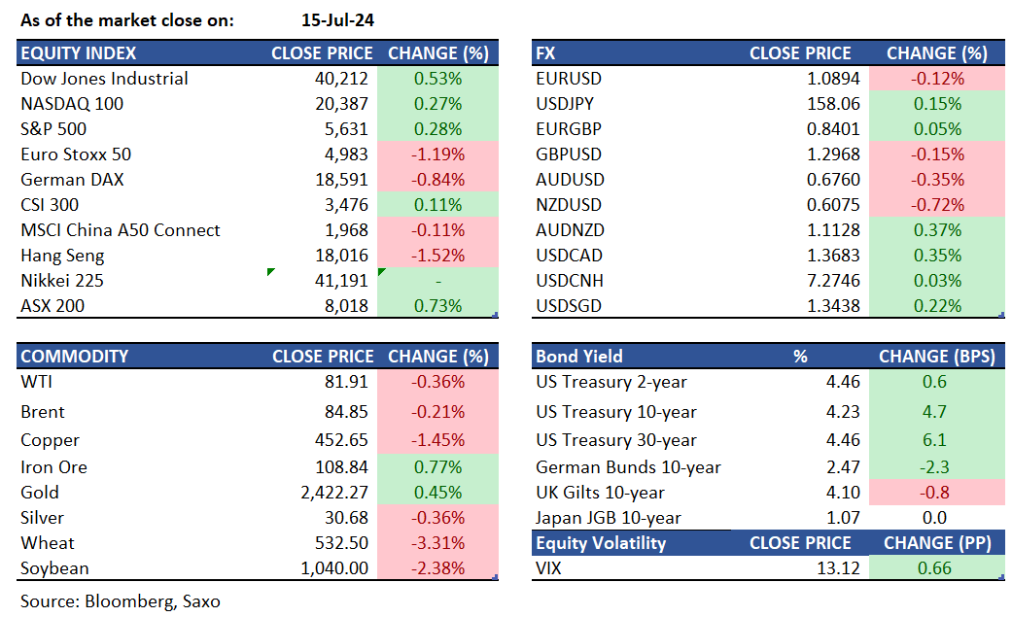Select US Treasury 10-year yield value
This screenshot has width=1012, height=617.
tap(842, 411)
